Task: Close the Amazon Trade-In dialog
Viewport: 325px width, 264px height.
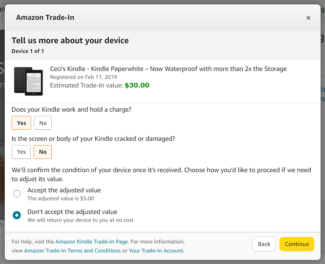Action: [308, 18]
